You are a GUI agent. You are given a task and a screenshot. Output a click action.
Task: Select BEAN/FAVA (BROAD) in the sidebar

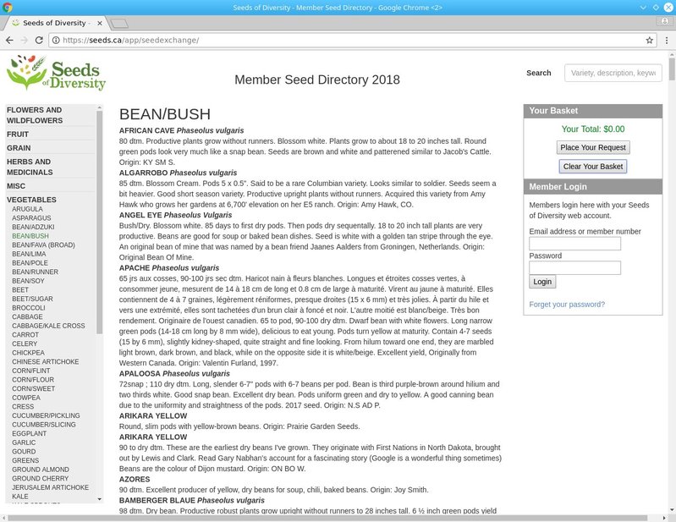click(43, 245)
